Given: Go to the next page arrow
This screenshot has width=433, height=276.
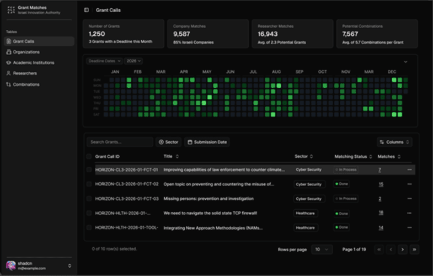Looking at the screenshot, I should (402, 250).
